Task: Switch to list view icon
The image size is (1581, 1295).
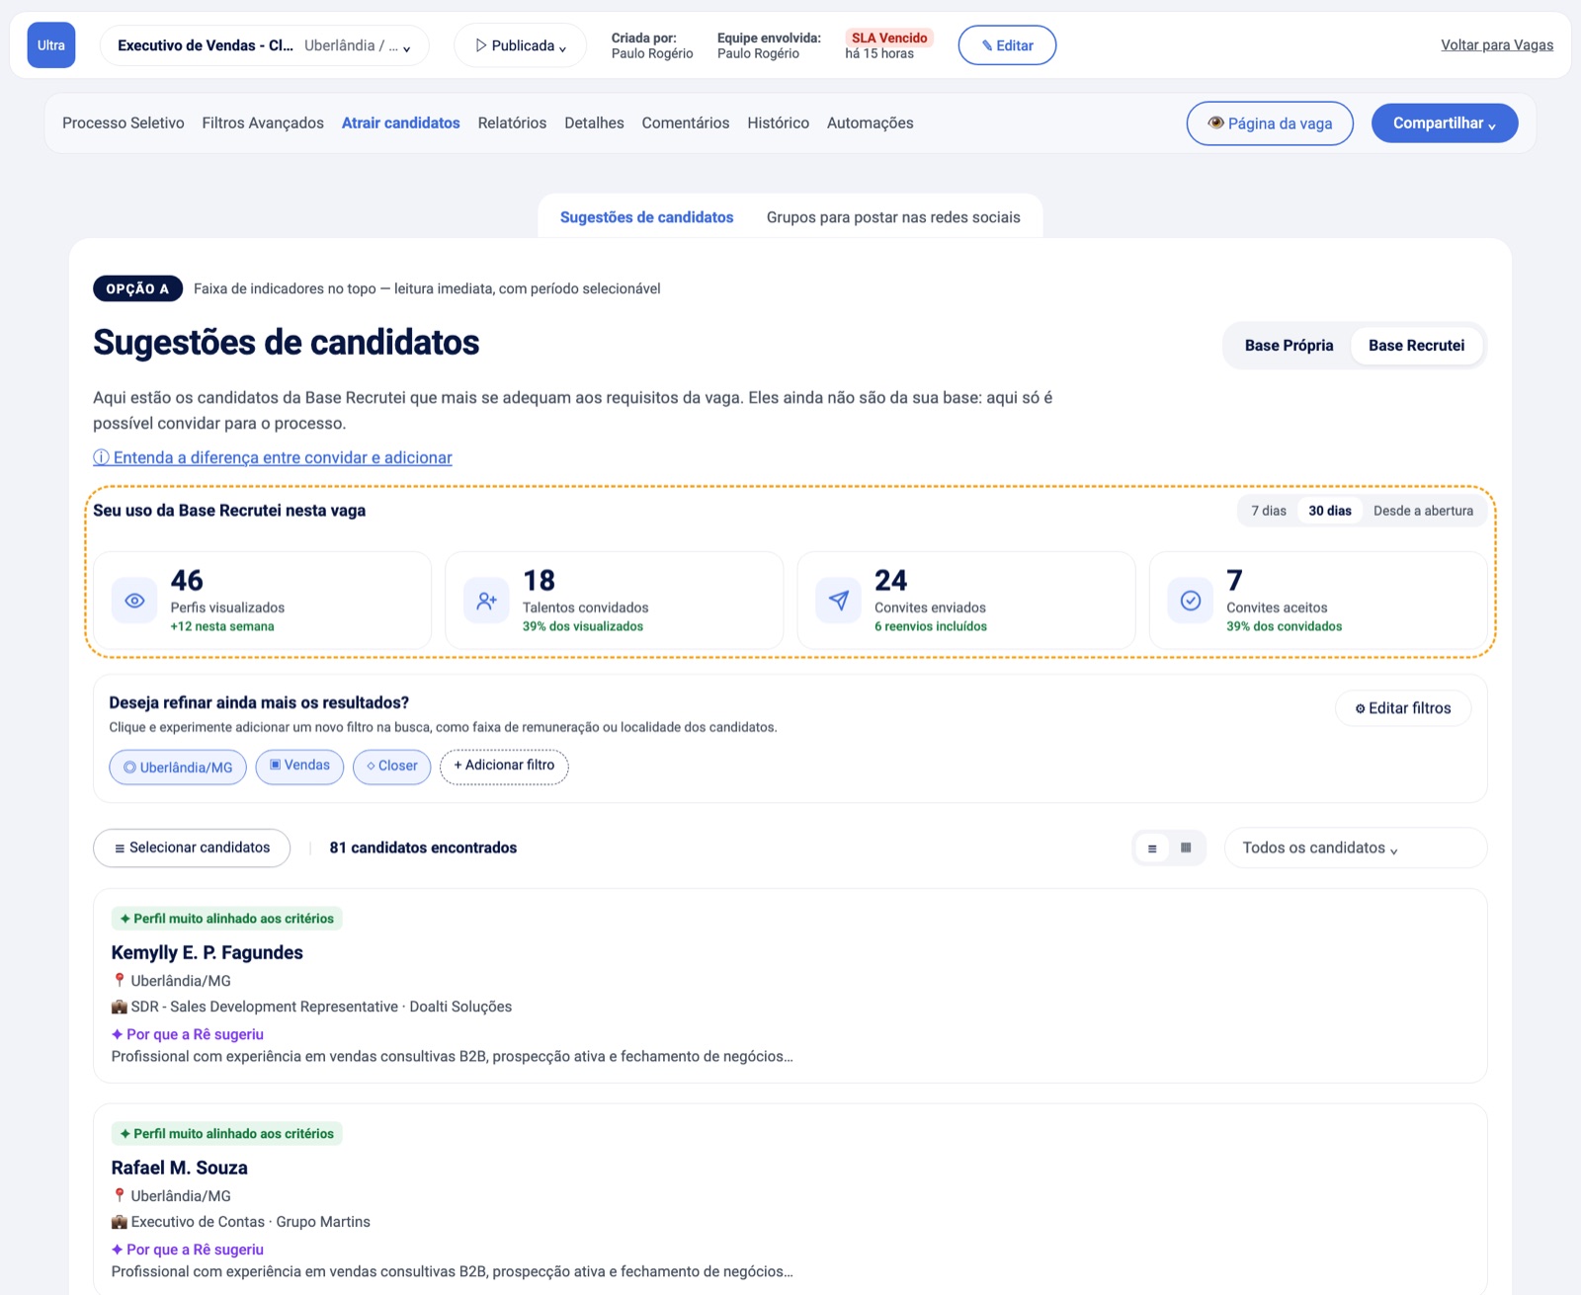Action: click(1152, 848)
